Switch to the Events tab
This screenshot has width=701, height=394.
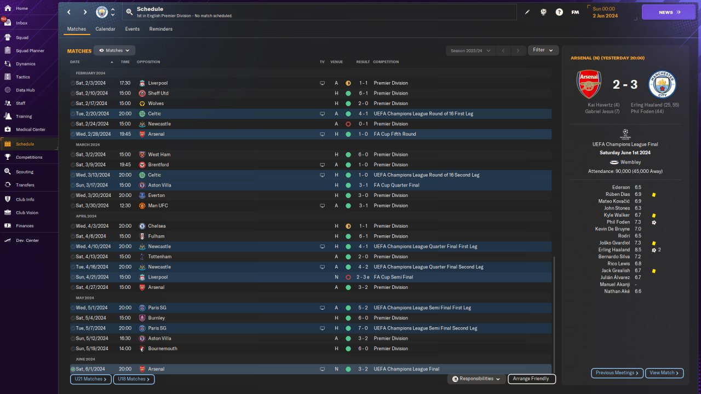[x=132, y=29]
